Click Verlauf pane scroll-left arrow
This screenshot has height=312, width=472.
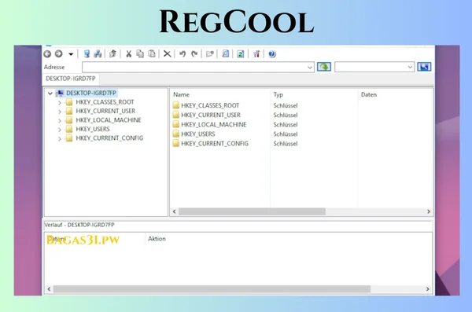click(49, 289)
